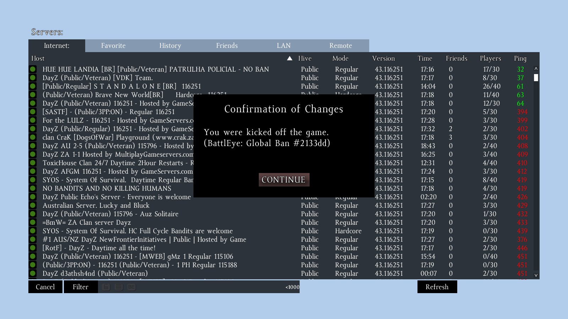
Task: Click the status icon for ToxicHouse Clan
Action: coord(33,163)
